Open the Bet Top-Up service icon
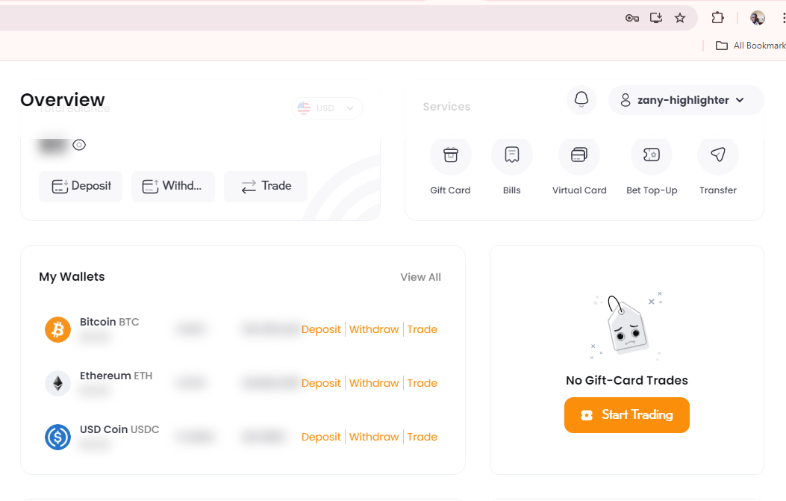 tap(651, 155)
